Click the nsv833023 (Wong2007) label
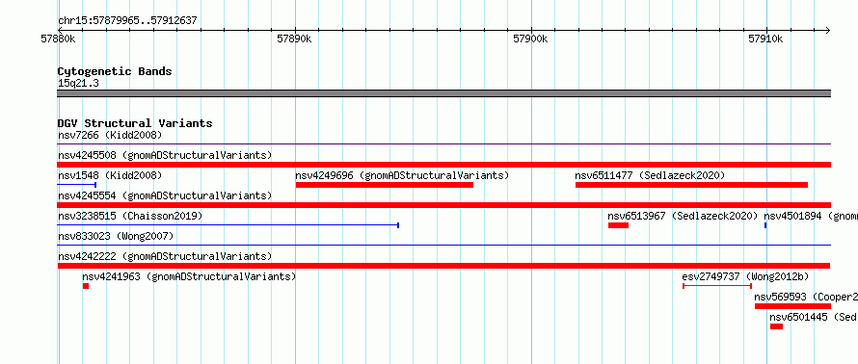This screenshot has width=858, height=364. [116, 236]
